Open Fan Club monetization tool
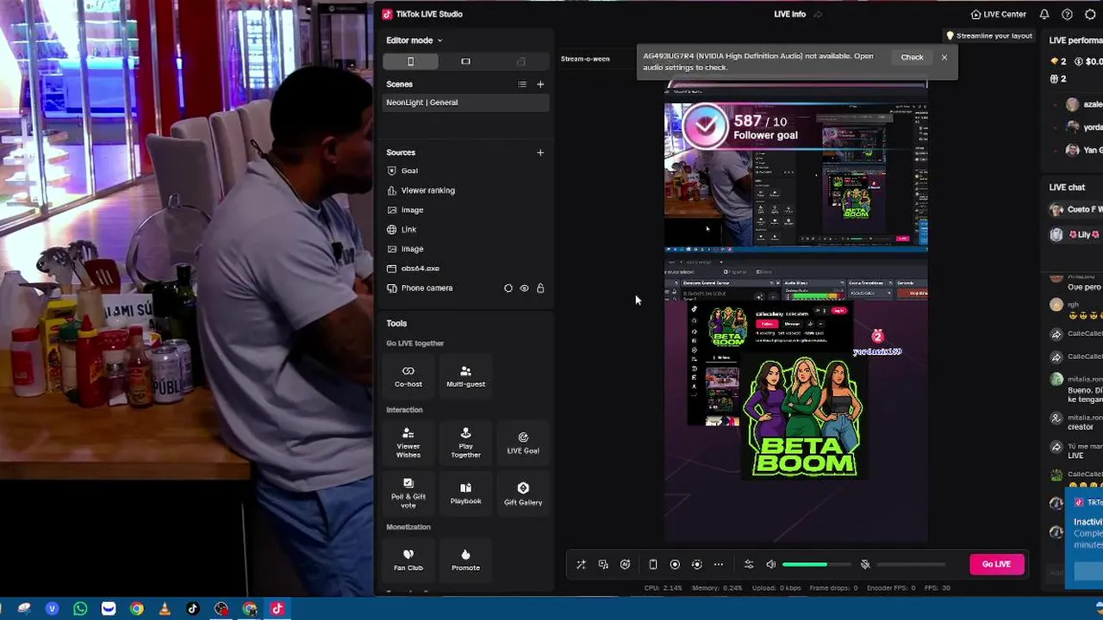 point(408,560)
